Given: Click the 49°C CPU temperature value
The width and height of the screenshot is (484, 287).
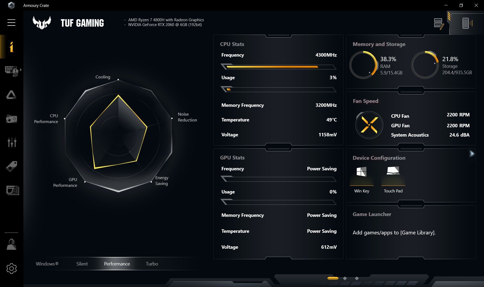Looking at the screenshot, I should click(332, 120).
